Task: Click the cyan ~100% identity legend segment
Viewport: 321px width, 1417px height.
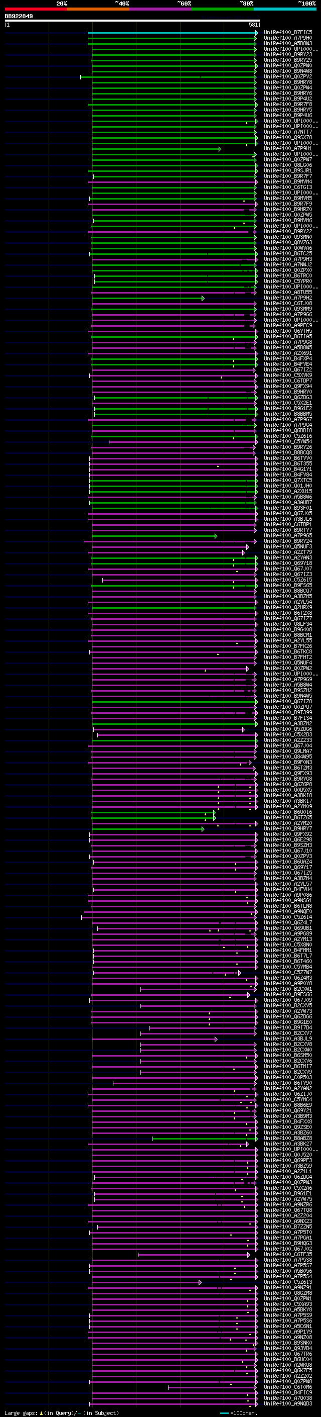Action: 285,9
